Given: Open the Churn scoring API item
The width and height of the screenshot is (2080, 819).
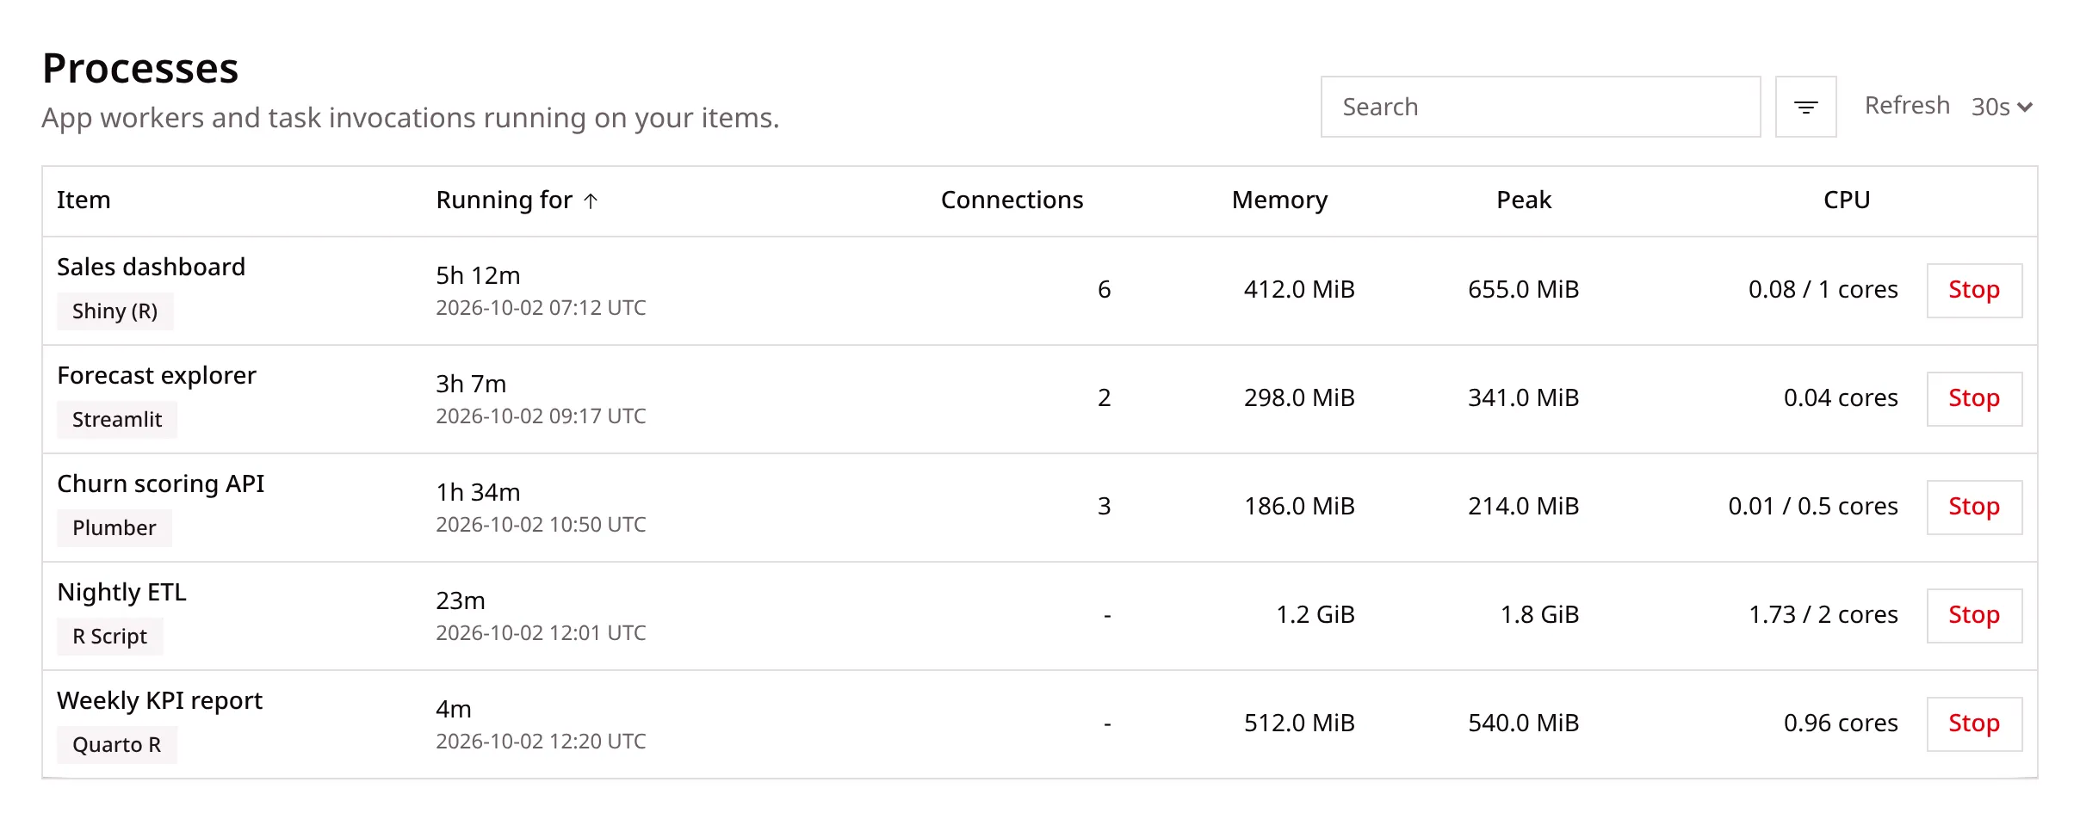Looking at the screenshot, I should coord(161,483).
